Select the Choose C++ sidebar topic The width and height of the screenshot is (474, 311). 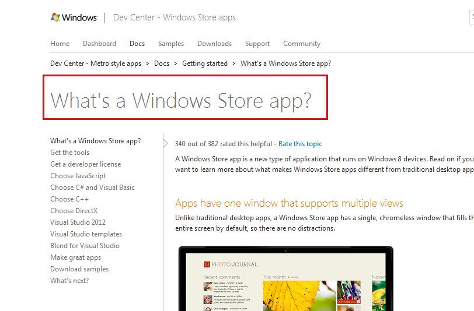coord(69,199)
